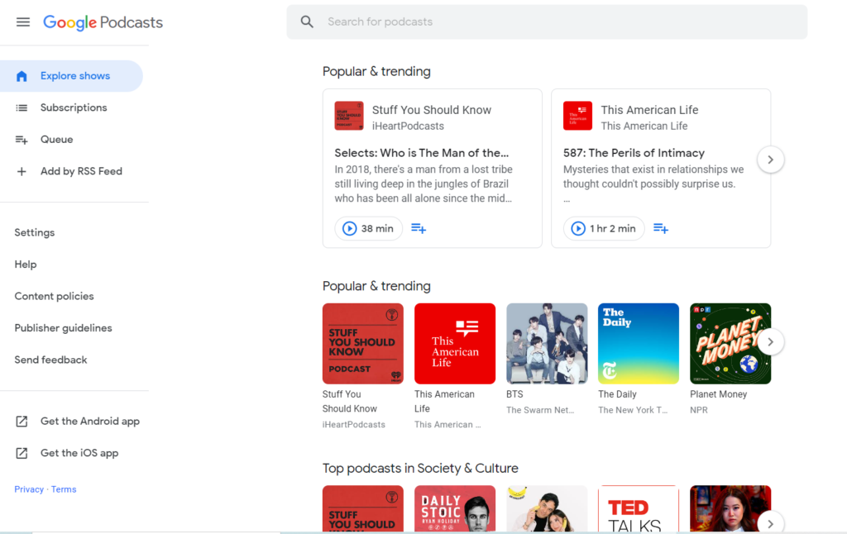
Task: Open the Queue page
Action: tap(57, 140)
